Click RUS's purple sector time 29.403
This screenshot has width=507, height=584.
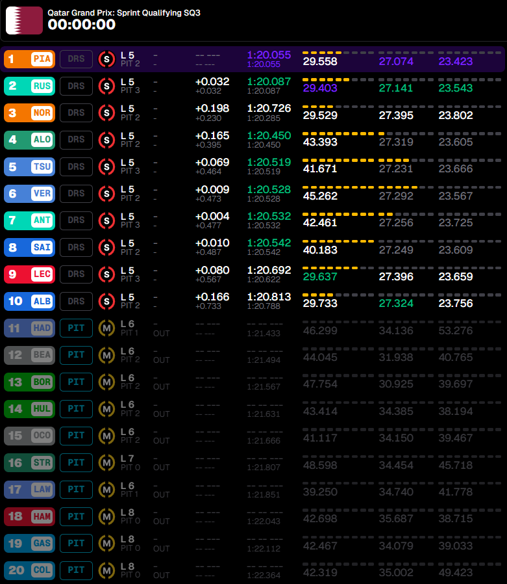click(x=320, y=88)
